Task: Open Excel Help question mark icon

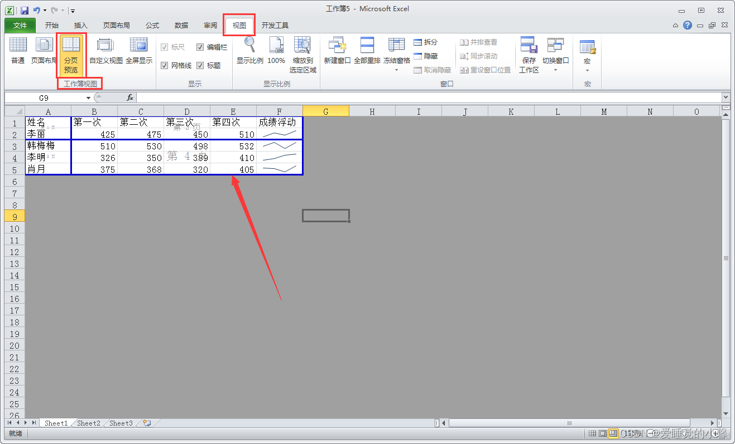Action: (x=688, y=25)
